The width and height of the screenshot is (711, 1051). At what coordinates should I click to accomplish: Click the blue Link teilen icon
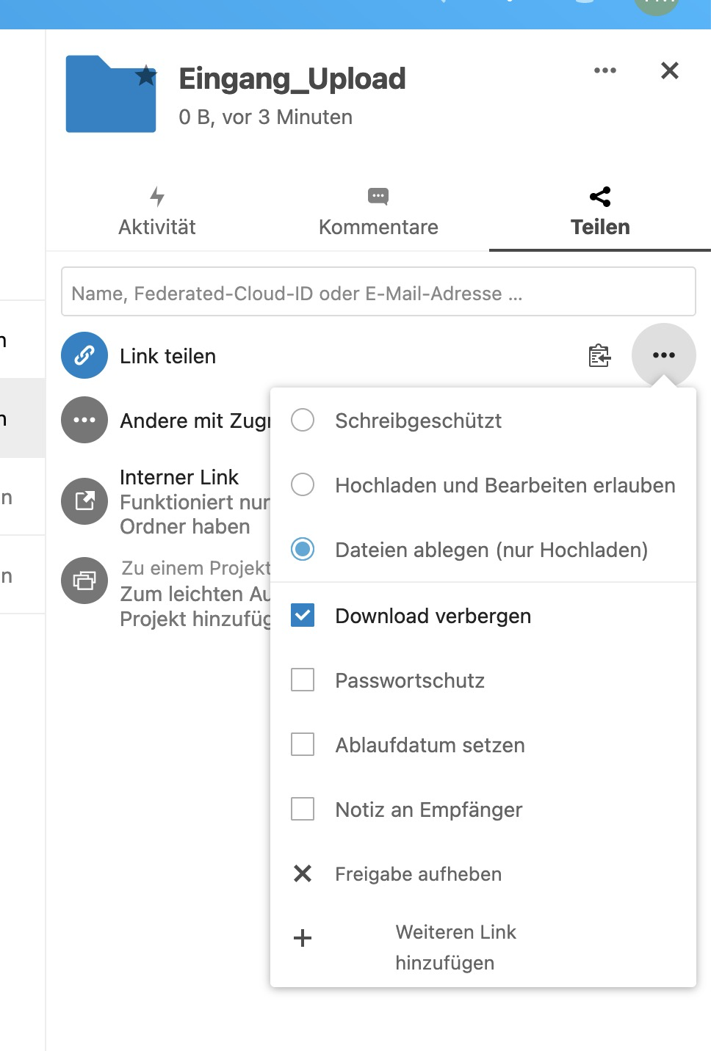[84, 356]
